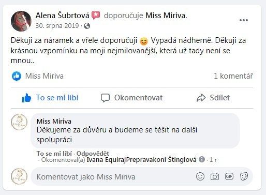Open the Miss Miriva page link in header

click(166, 16)
